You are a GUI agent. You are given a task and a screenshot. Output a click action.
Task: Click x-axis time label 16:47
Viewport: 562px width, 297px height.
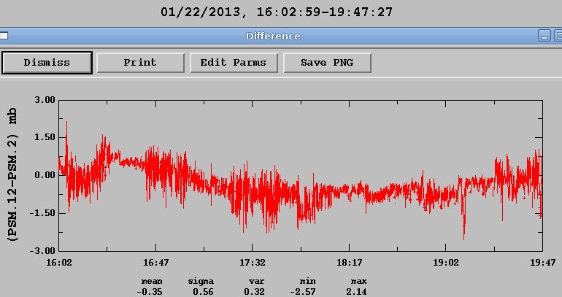point(155,263)
